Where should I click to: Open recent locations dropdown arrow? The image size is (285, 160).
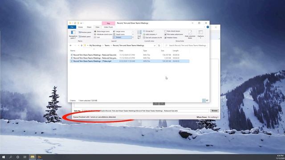(x=78, y=45)
